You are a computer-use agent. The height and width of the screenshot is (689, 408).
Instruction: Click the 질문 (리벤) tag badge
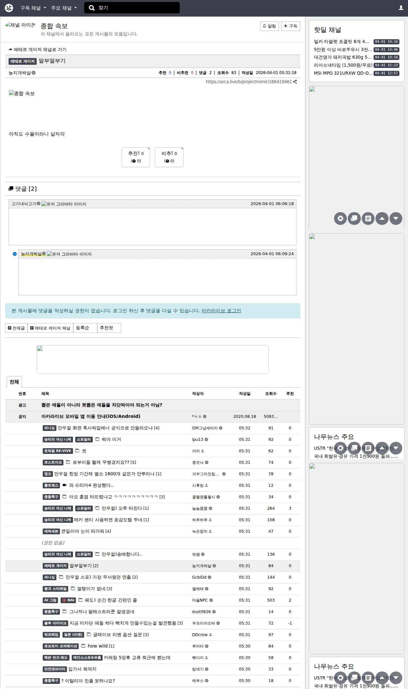click(x=73, y=635)
